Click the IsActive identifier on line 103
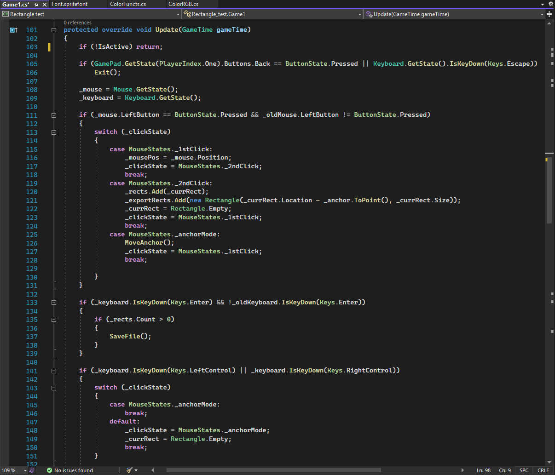 [116, 47]
